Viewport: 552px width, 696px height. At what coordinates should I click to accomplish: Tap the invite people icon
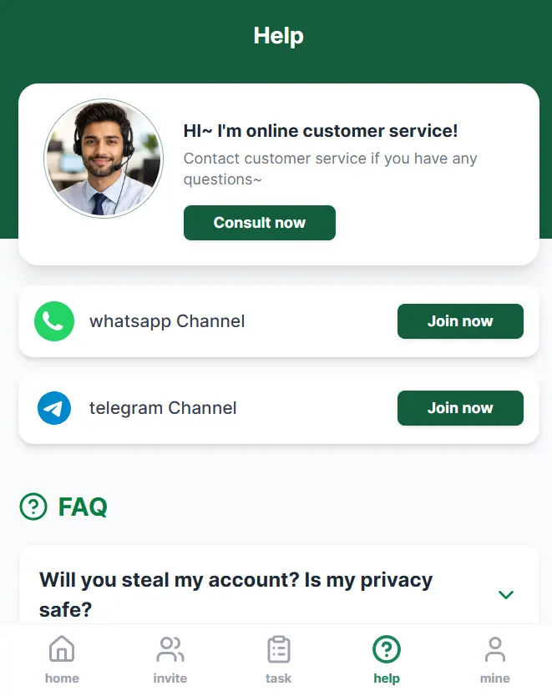[170, 648]
